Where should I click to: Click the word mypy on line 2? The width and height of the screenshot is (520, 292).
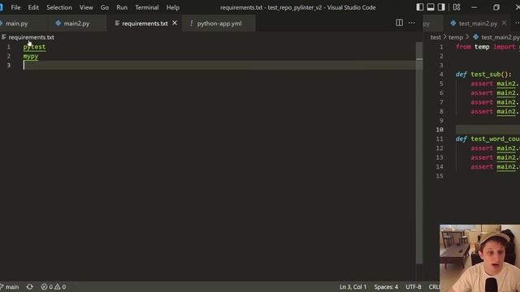(x=31, y=56)
